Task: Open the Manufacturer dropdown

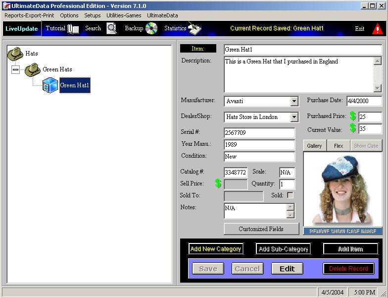Action: [x=294, y=101]
